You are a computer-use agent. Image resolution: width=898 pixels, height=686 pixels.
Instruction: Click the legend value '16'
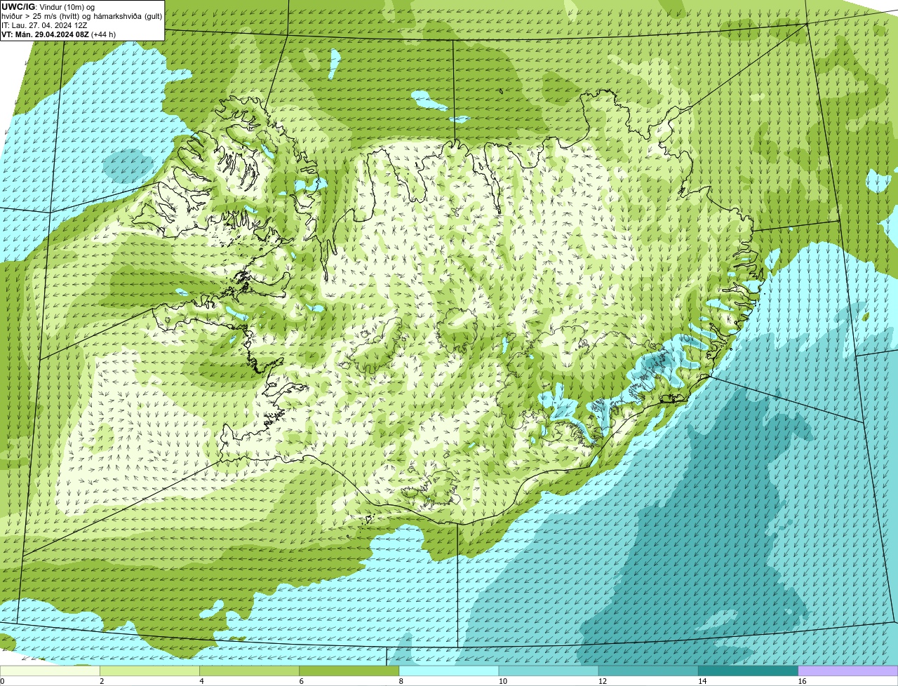coord(801,681)
